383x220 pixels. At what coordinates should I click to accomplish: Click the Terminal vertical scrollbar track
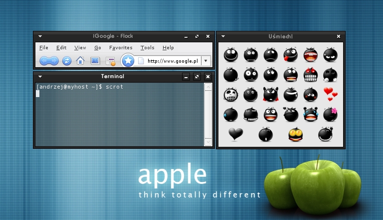click(208, 114)
